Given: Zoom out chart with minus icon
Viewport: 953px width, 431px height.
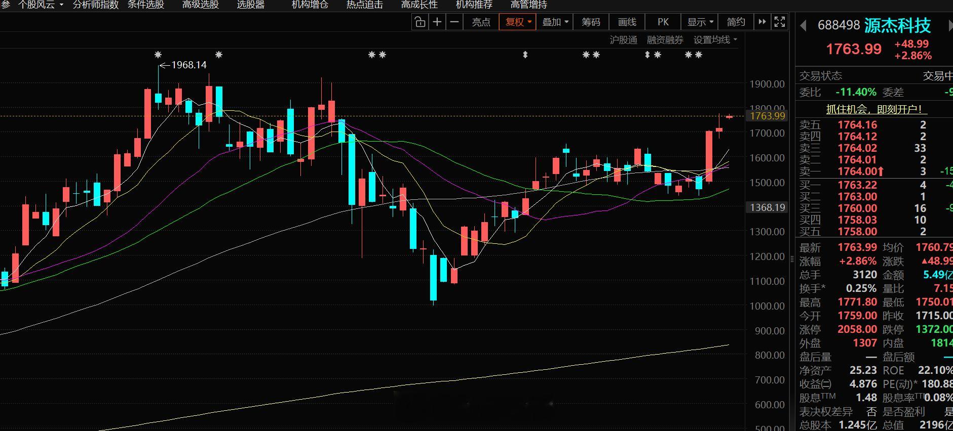Looking at the screenshot, I should (454, 22).
